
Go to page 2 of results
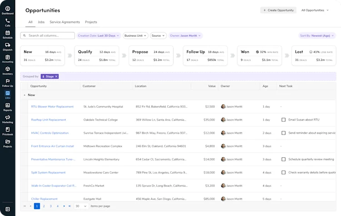tap(44, 206)
